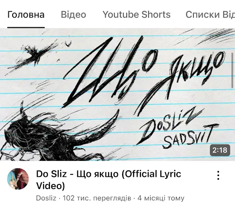The image size is (235, 223).
Task: Click the '4 місяці тому' upload date
Action: tap(161, 198)
